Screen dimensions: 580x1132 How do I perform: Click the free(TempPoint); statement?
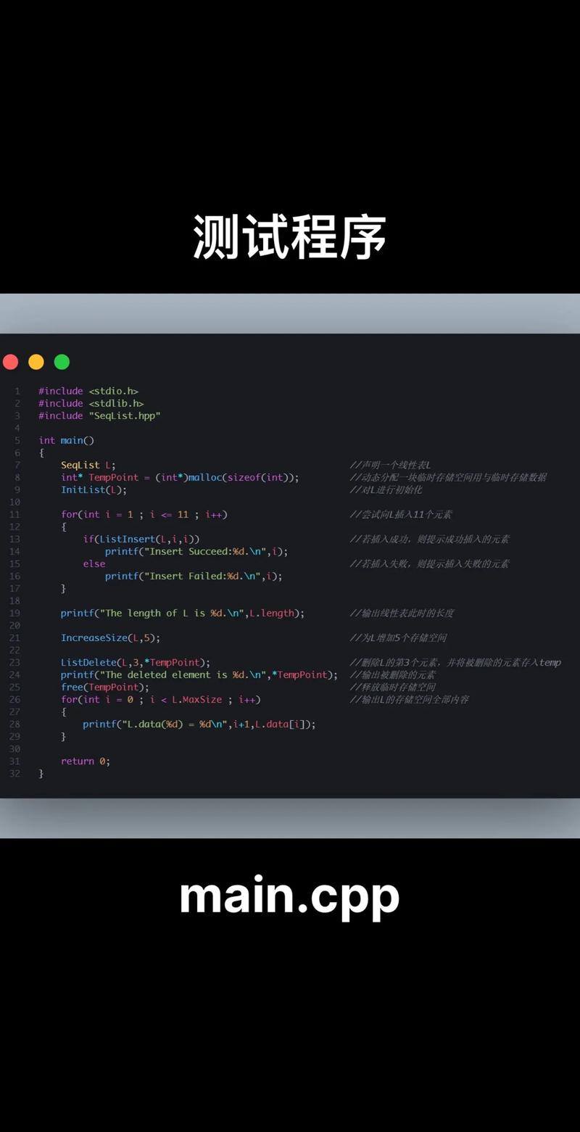point(104,687)
